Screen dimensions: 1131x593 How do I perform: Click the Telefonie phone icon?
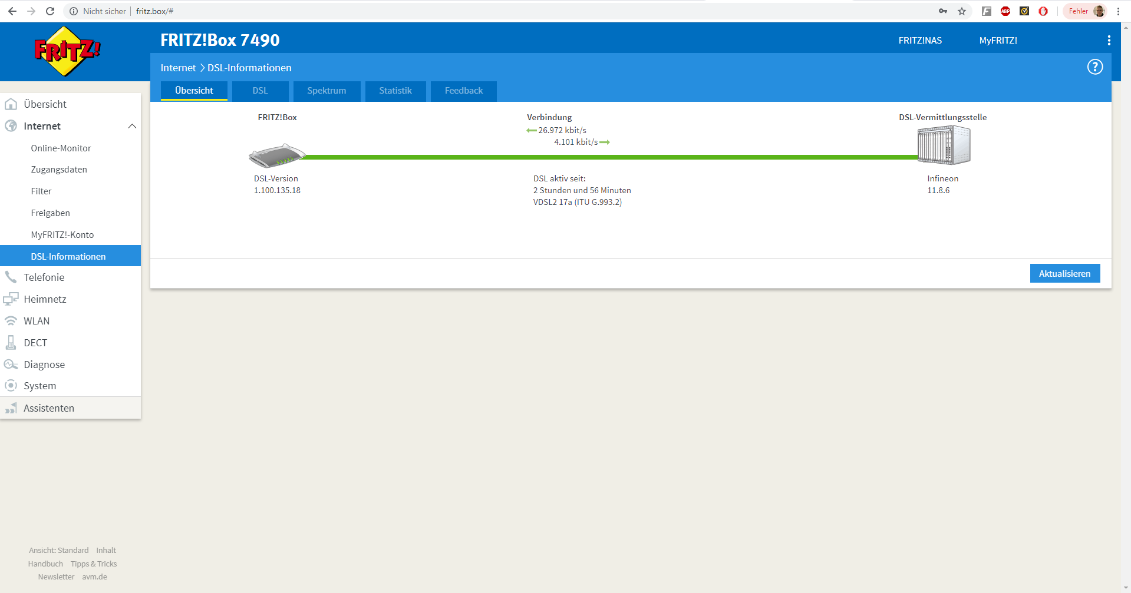[x=11, y=277]
